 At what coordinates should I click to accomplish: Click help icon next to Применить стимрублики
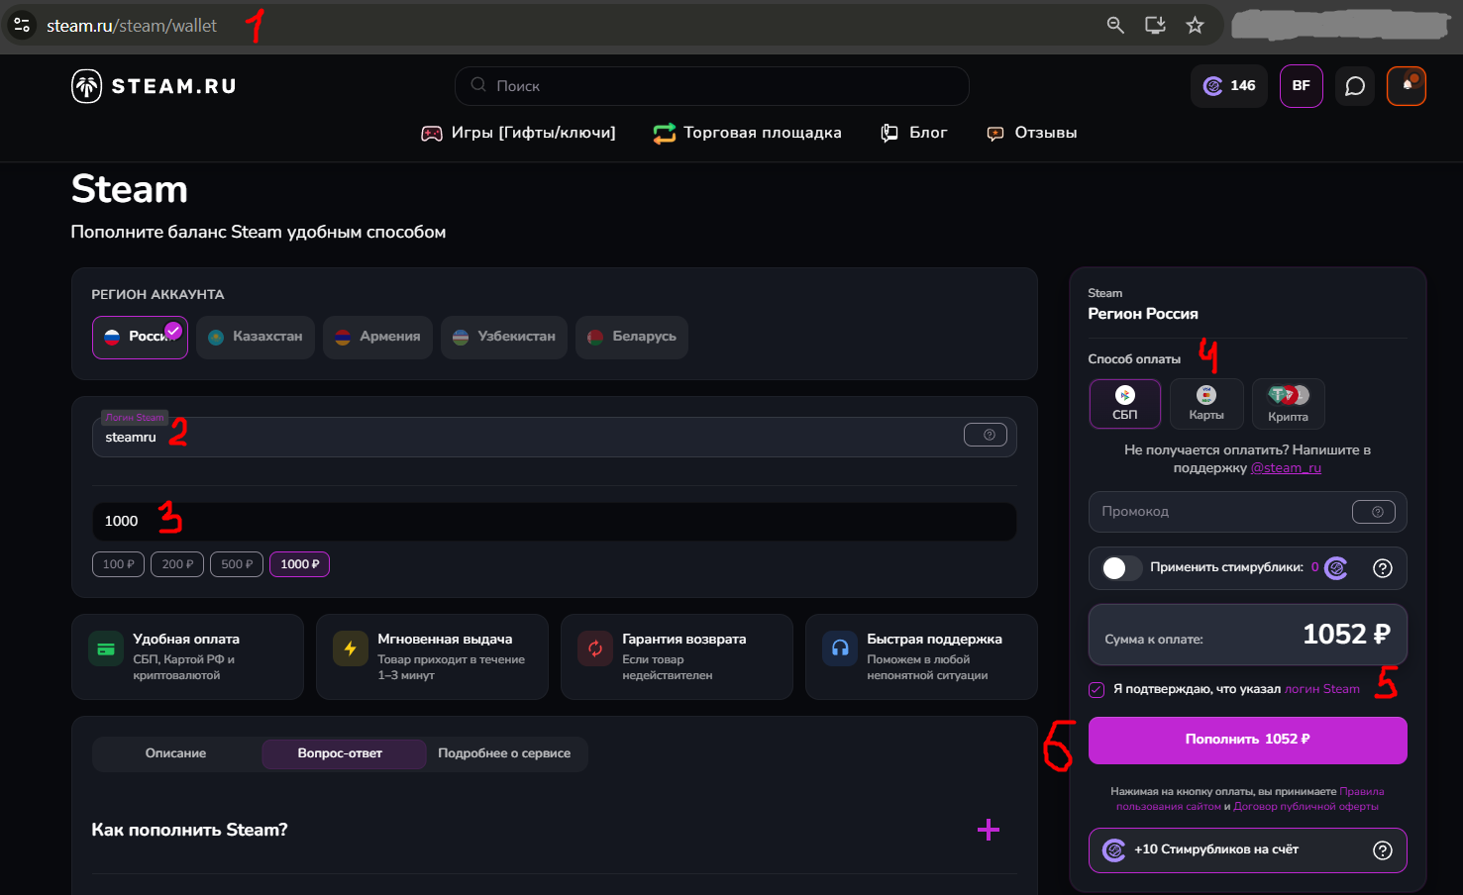tap(1383, 568)
